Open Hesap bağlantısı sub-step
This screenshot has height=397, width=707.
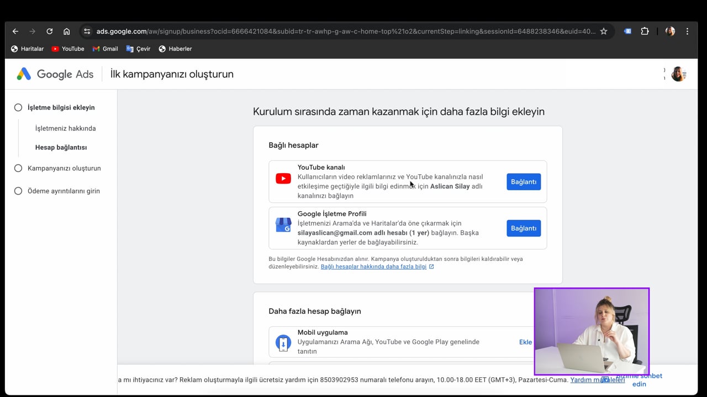click(x=61, y=147)
